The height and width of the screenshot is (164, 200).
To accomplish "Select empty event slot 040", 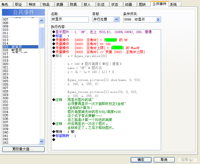I will (20, 132).
